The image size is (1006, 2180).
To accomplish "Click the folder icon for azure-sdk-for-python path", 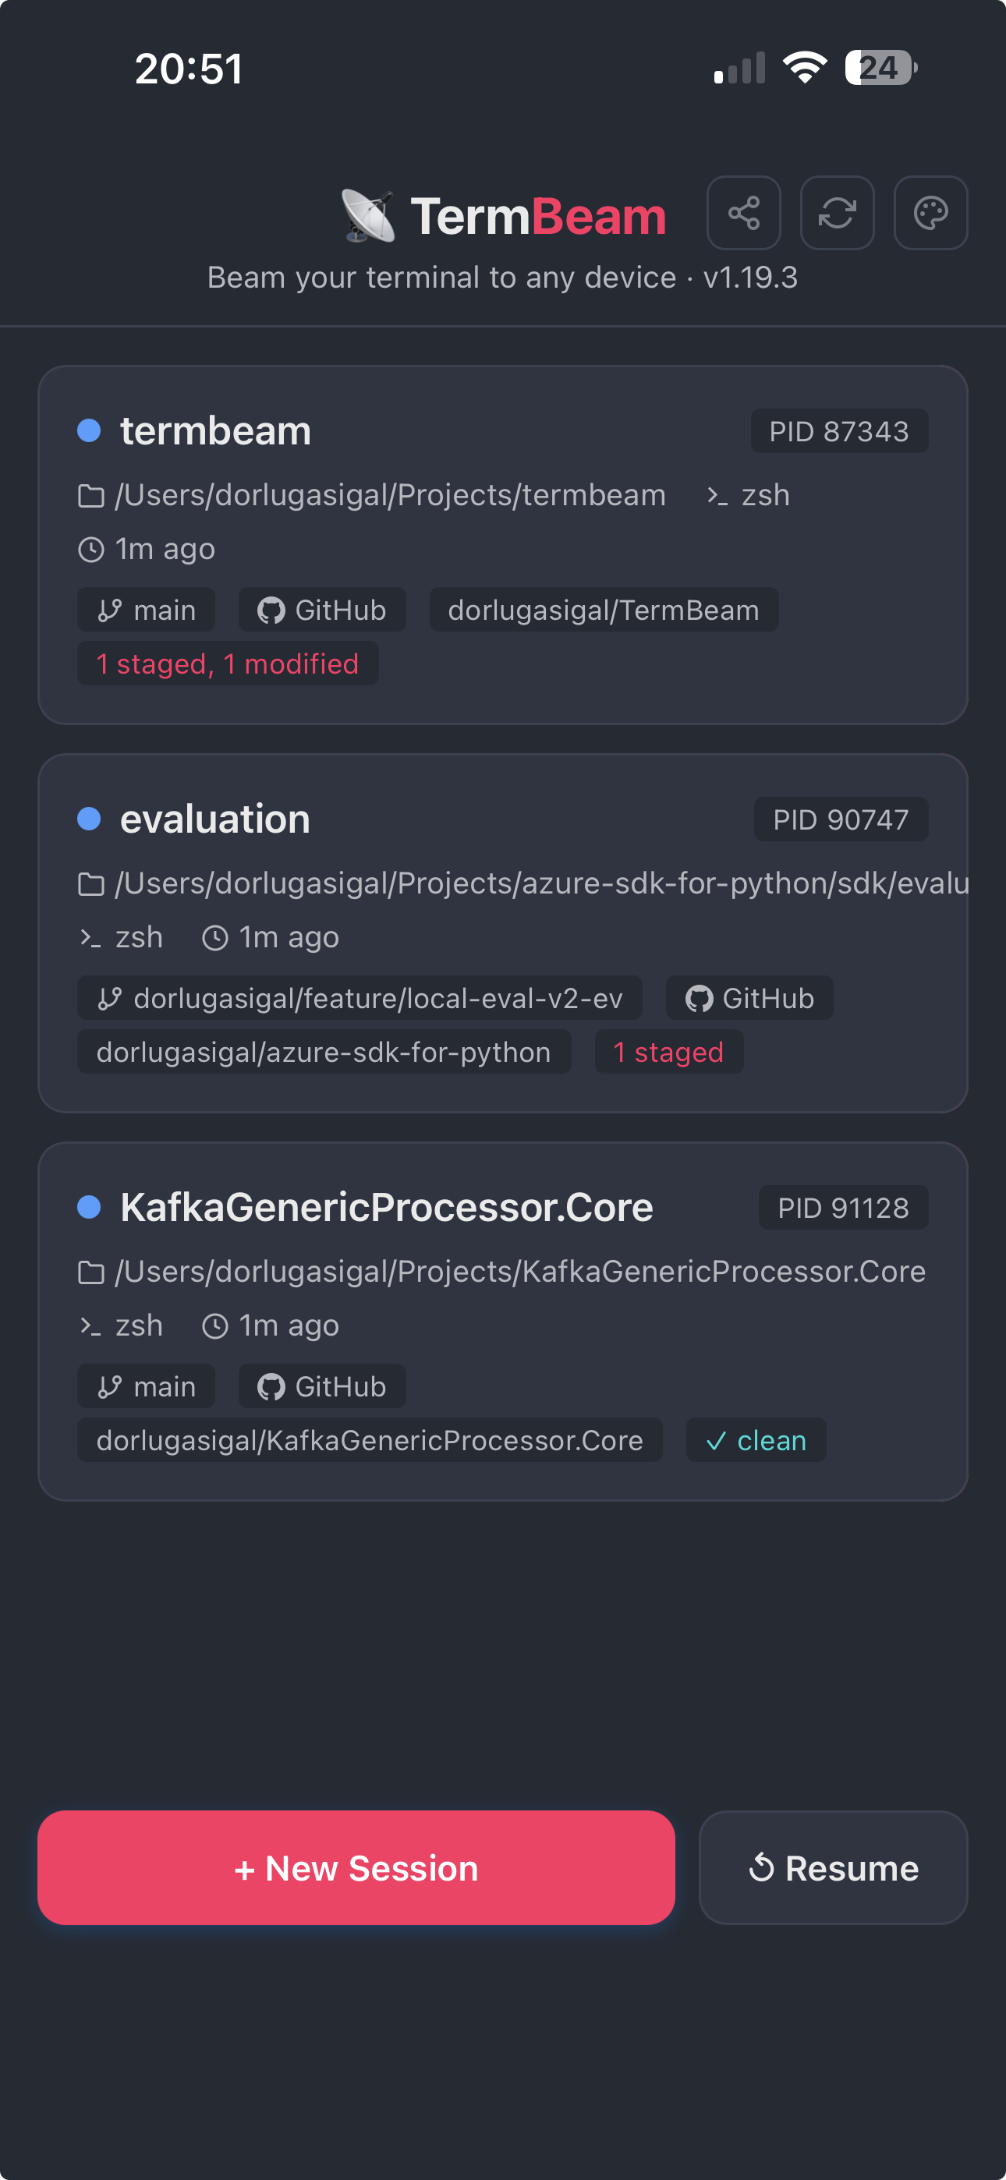I will (x=90, y=884).
